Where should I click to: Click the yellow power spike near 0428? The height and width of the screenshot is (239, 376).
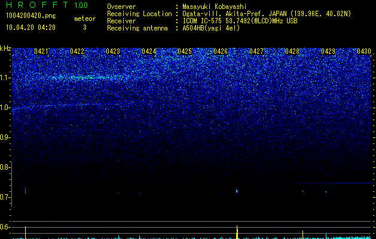point(302,235)
